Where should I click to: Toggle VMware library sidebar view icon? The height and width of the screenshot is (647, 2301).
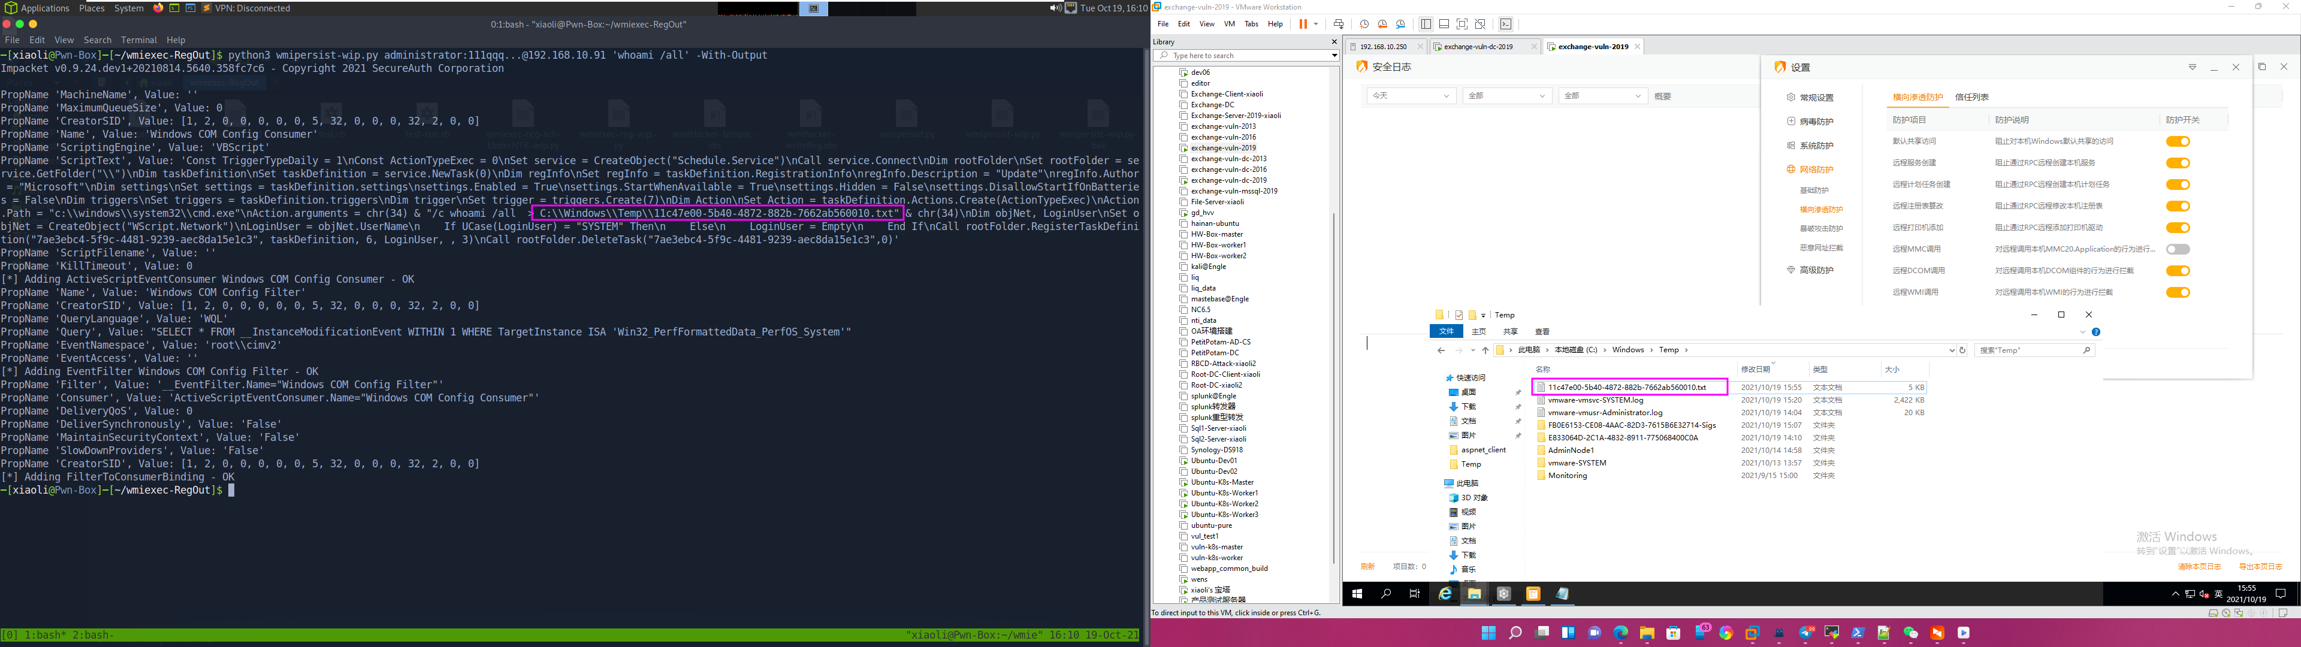[x=1426, y=24]
